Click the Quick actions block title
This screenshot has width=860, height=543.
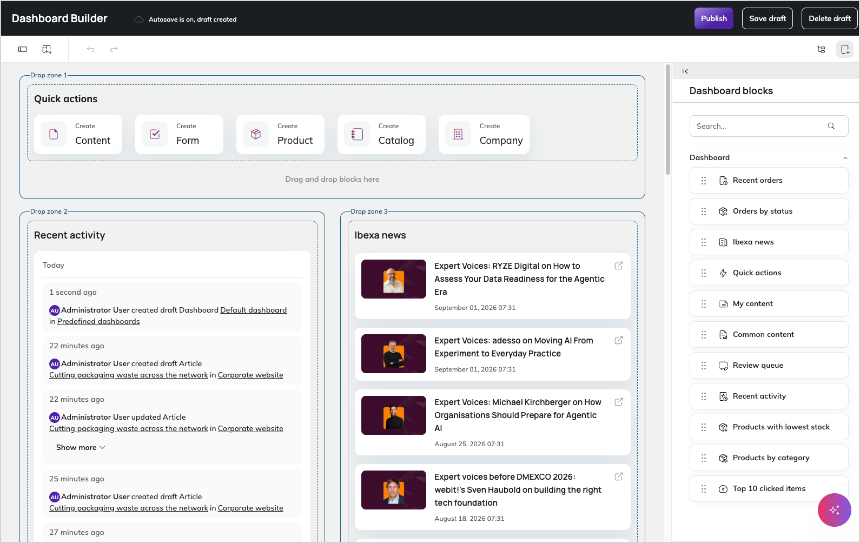click(66, 99)
